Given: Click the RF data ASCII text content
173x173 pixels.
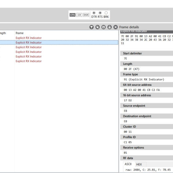Looking at the screenshot, I should pos(148,170).
